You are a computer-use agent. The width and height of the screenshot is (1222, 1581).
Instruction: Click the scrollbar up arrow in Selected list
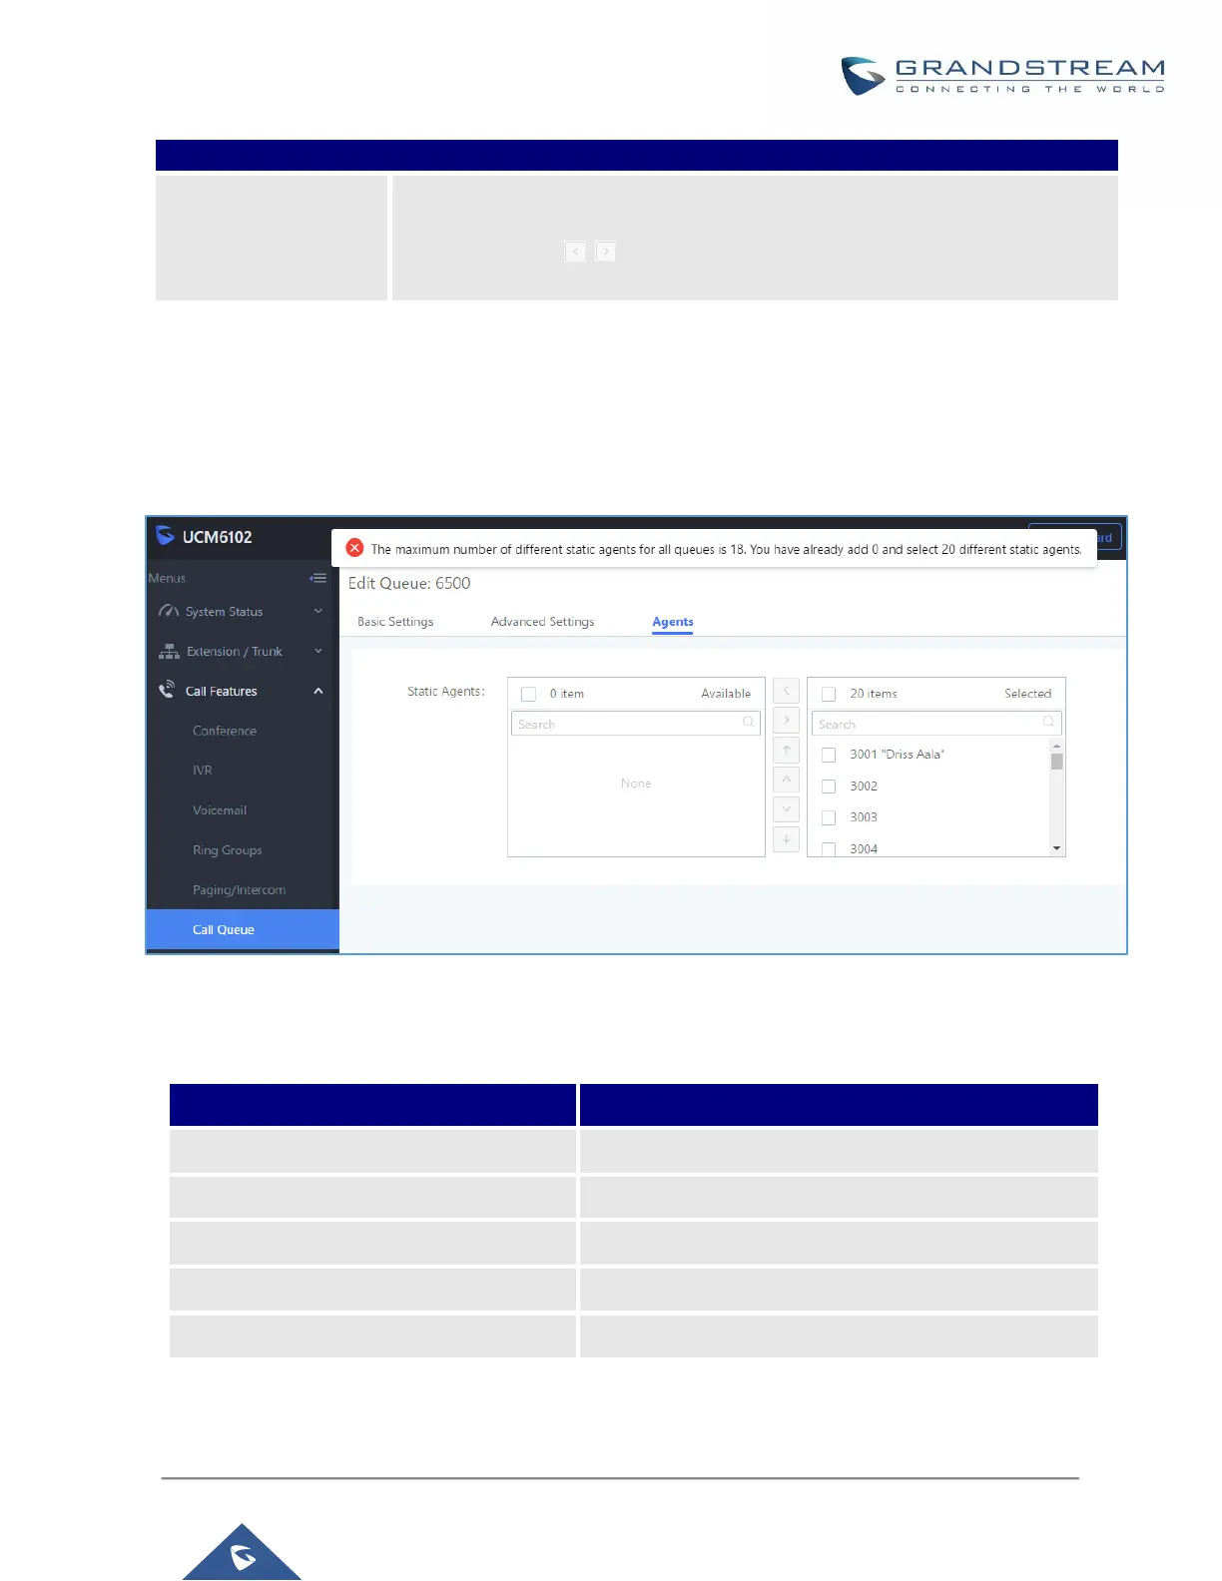tap(1056, 746)
